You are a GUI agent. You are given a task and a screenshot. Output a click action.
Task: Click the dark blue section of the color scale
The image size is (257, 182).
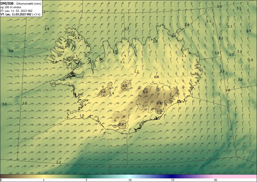tap(171, 176)
